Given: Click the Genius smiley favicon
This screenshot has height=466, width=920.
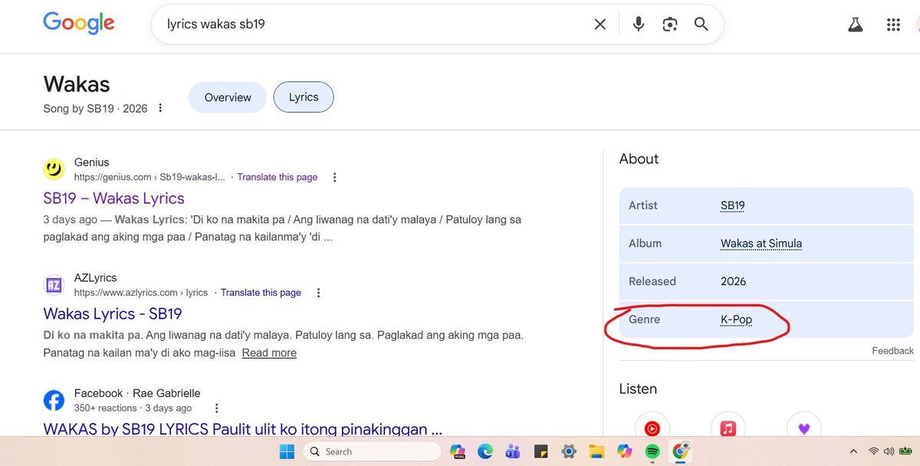Looking at the screenshot, I should pyautogui.click(x=54, y=169).
